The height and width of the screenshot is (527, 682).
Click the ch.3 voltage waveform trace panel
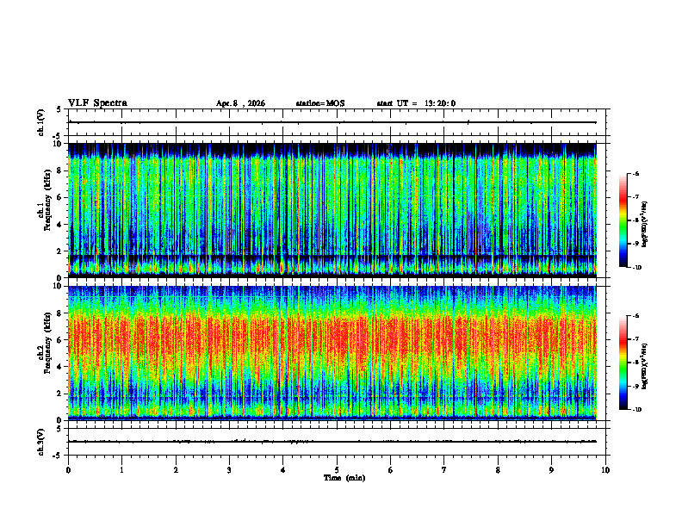(337, 442)
